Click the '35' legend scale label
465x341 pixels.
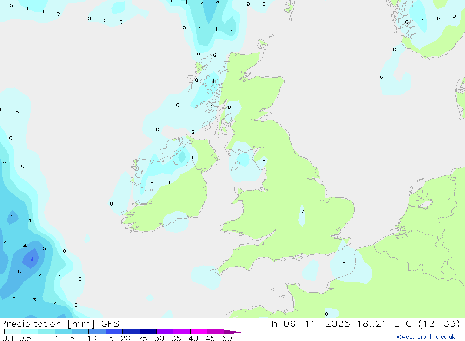(176, 338)
